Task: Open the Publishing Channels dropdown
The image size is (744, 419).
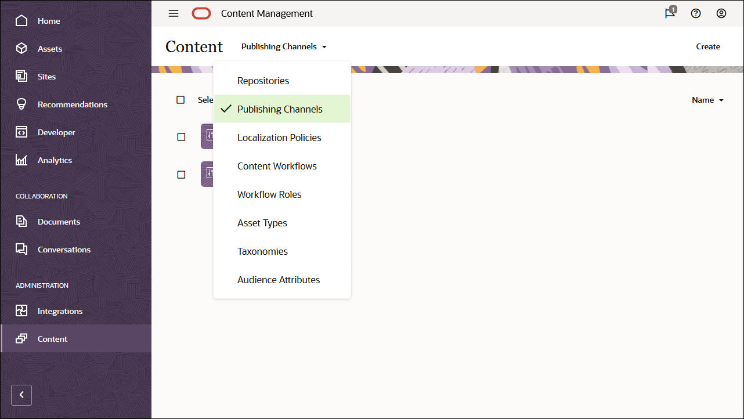Action: (284, 46)
